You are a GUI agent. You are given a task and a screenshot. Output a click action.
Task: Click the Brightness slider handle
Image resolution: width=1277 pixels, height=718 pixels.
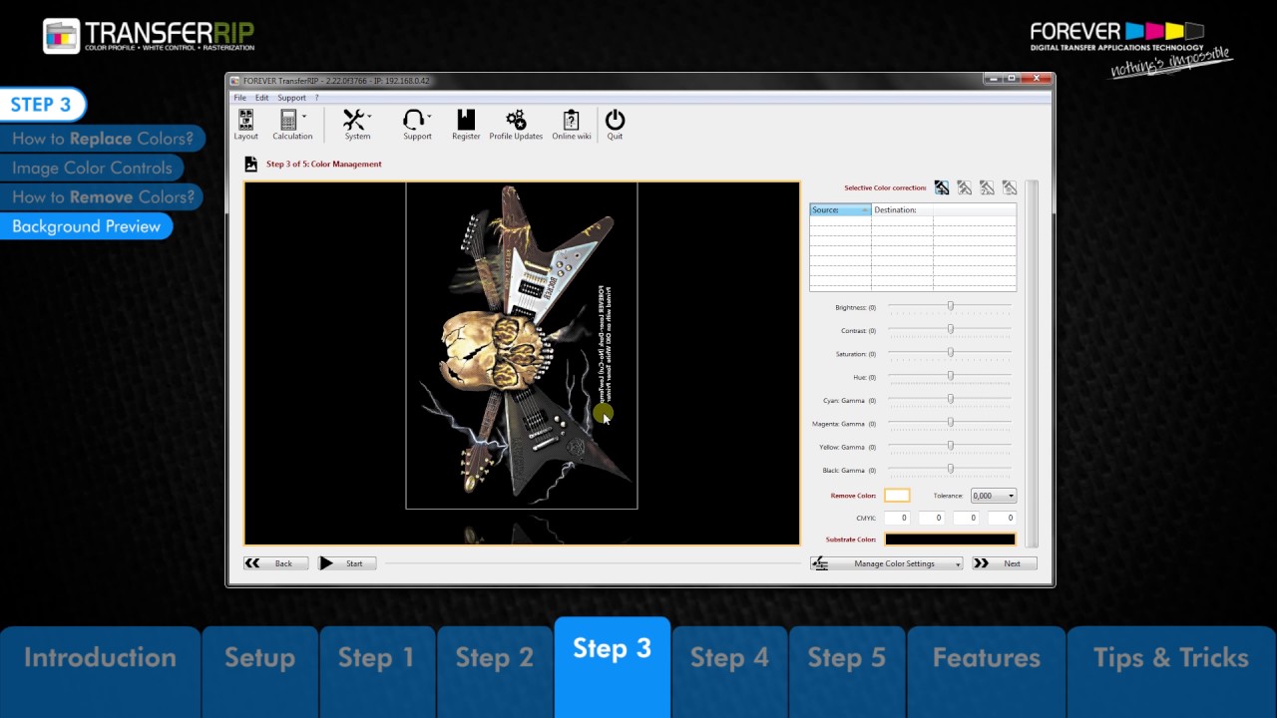pos(951,306)
